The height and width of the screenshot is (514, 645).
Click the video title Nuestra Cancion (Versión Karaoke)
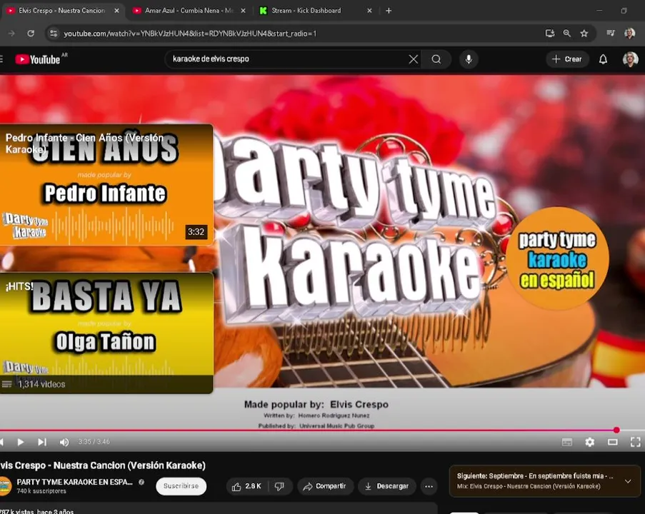(103, 465)
